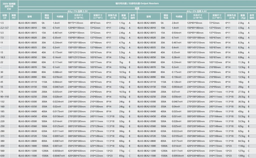This screenshot has height=158, width=256.
Task: Select model BLA3-0EA1-0010
Action: coord(27,28)
